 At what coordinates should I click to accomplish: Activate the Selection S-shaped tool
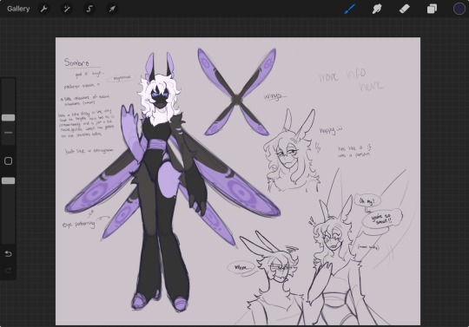[89, 9]
